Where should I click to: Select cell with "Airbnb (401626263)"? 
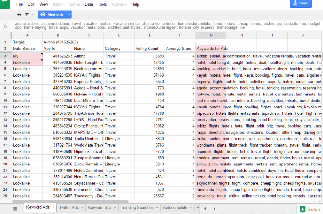58,42
